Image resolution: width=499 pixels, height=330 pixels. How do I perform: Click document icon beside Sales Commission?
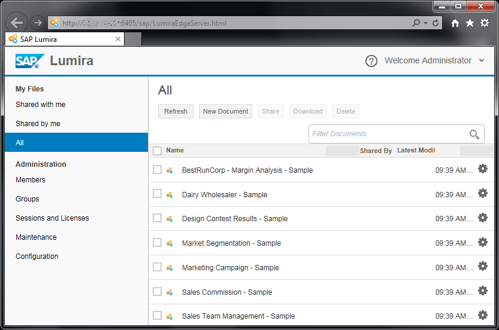(x=170, y=292)
